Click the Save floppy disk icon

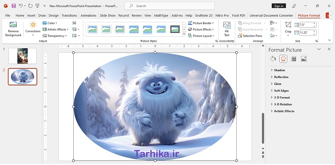point(14,6)
